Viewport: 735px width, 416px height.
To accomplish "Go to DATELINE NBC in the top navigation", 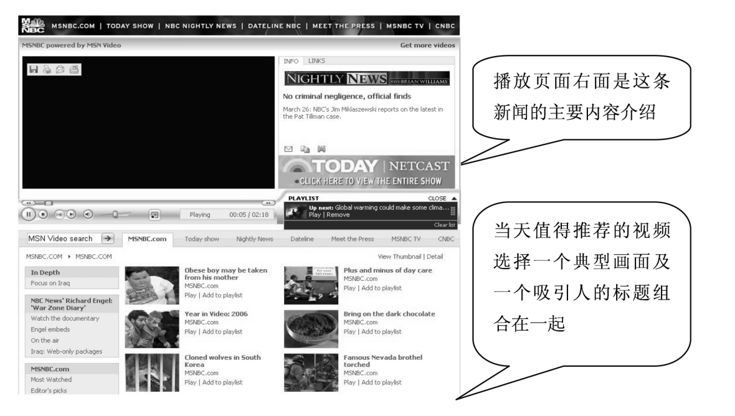I will pos(274,26).
